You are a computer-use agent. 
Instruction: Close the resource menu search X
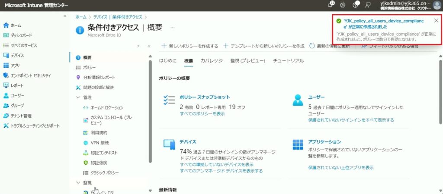(x=138, y=46)
